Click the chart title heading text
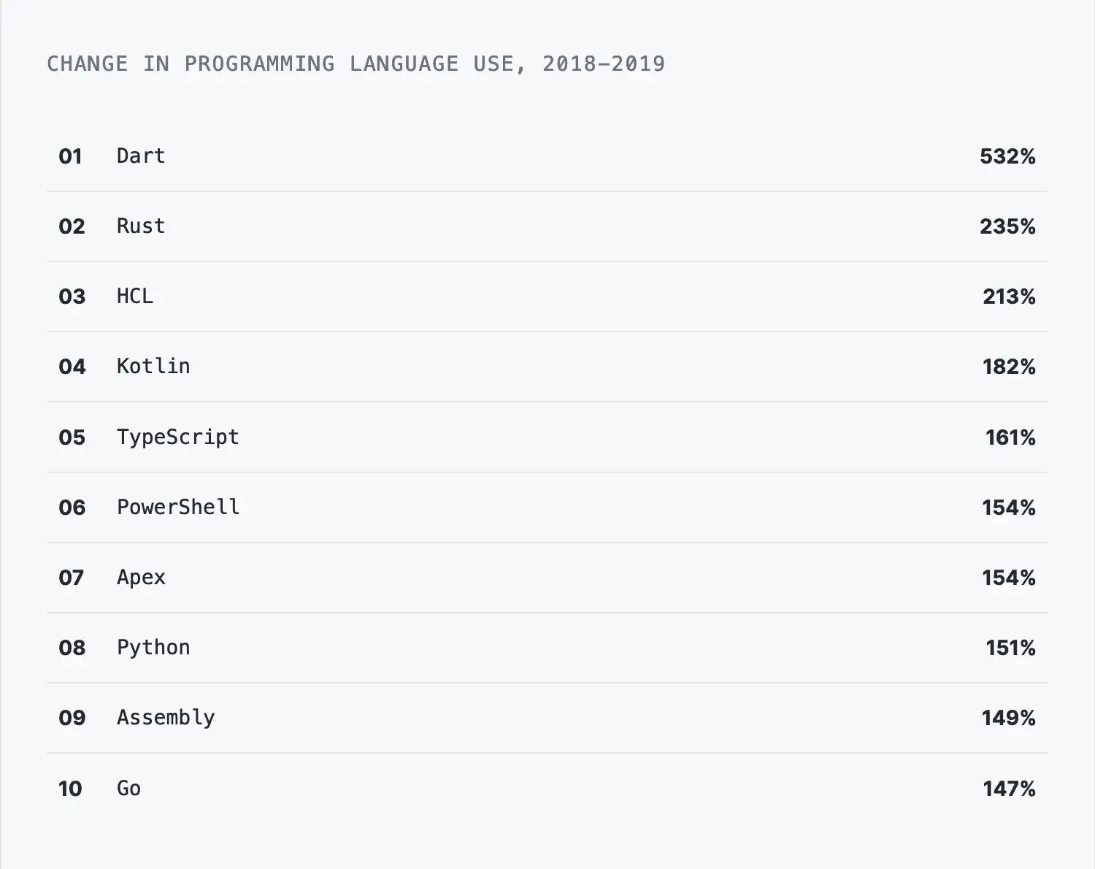1095x869 pixels. pyautogui.click(x=356, y=64)
